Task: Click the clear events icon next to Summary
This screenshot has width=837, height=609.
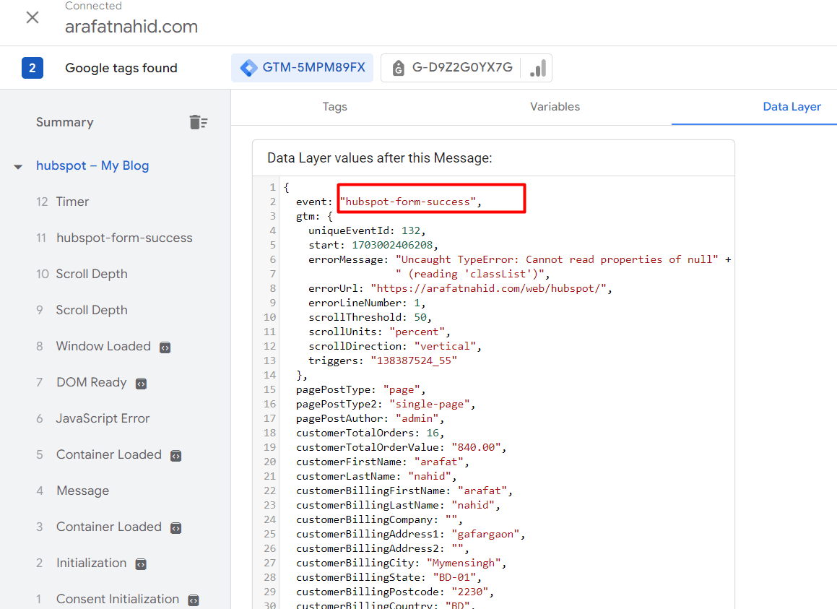Action: tap(199, 122)
